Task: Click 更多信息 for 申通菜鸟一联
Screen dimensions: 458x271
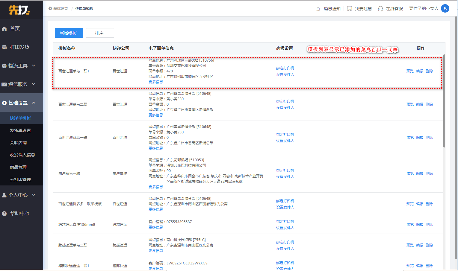Action: (x=156, y=187)
